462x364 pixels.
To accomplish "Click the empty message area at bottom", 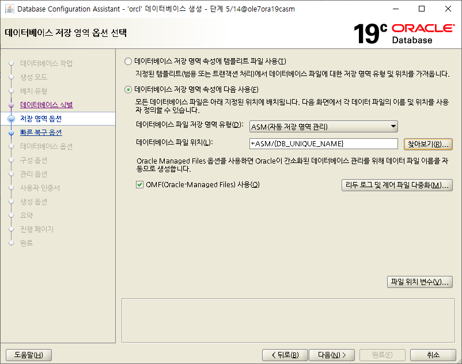I will 288,321.
